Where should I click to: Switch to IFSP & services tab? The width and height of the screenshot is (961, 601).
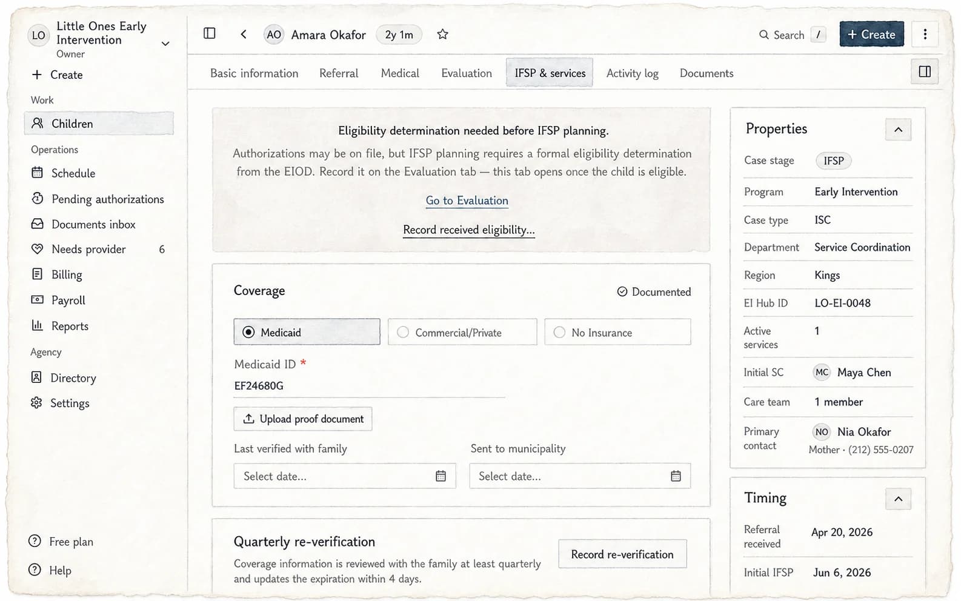click(550, 73)
